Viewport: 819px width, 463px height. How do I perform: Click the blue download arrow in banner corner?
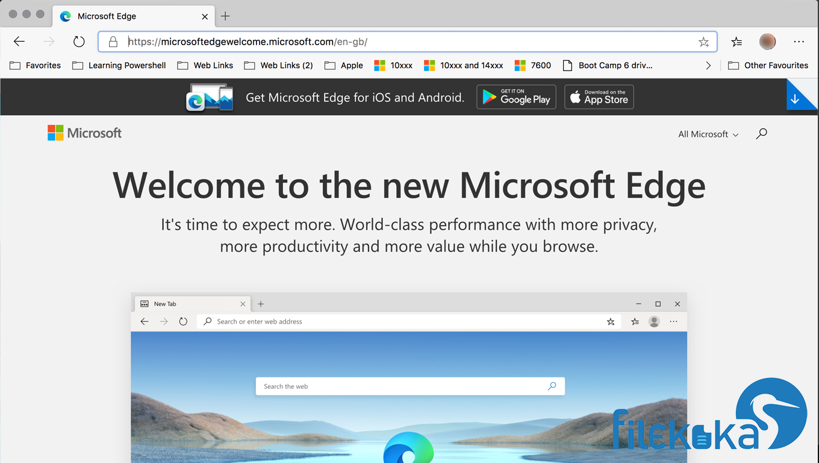pos(796,99)
